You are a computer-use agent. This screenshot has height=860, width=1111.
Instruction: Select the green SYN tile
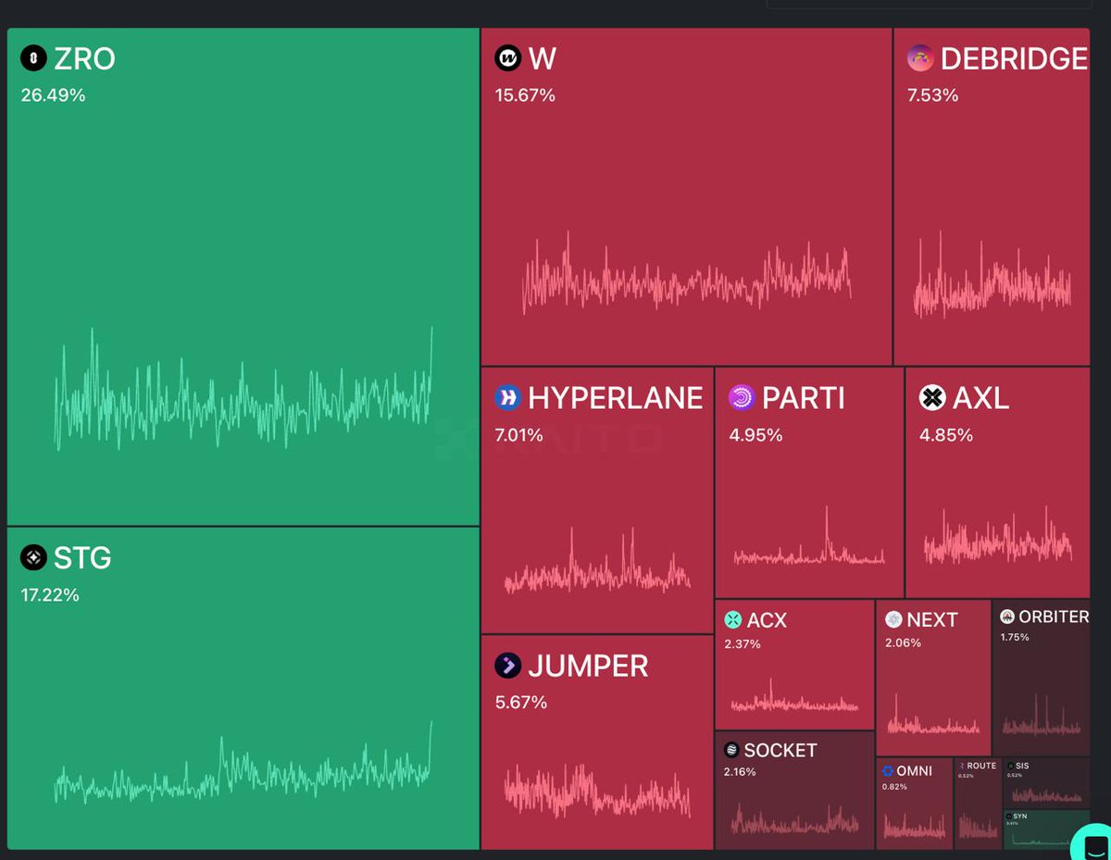(1045, 830)
